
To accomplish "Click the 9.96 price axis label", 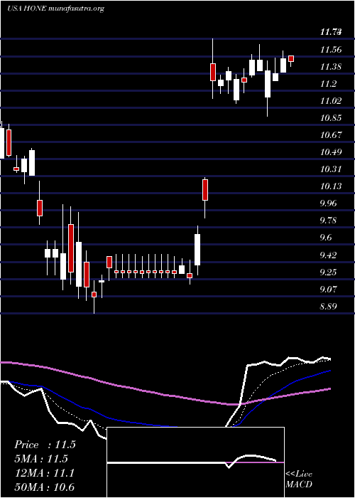I will (x=328, y=203).
